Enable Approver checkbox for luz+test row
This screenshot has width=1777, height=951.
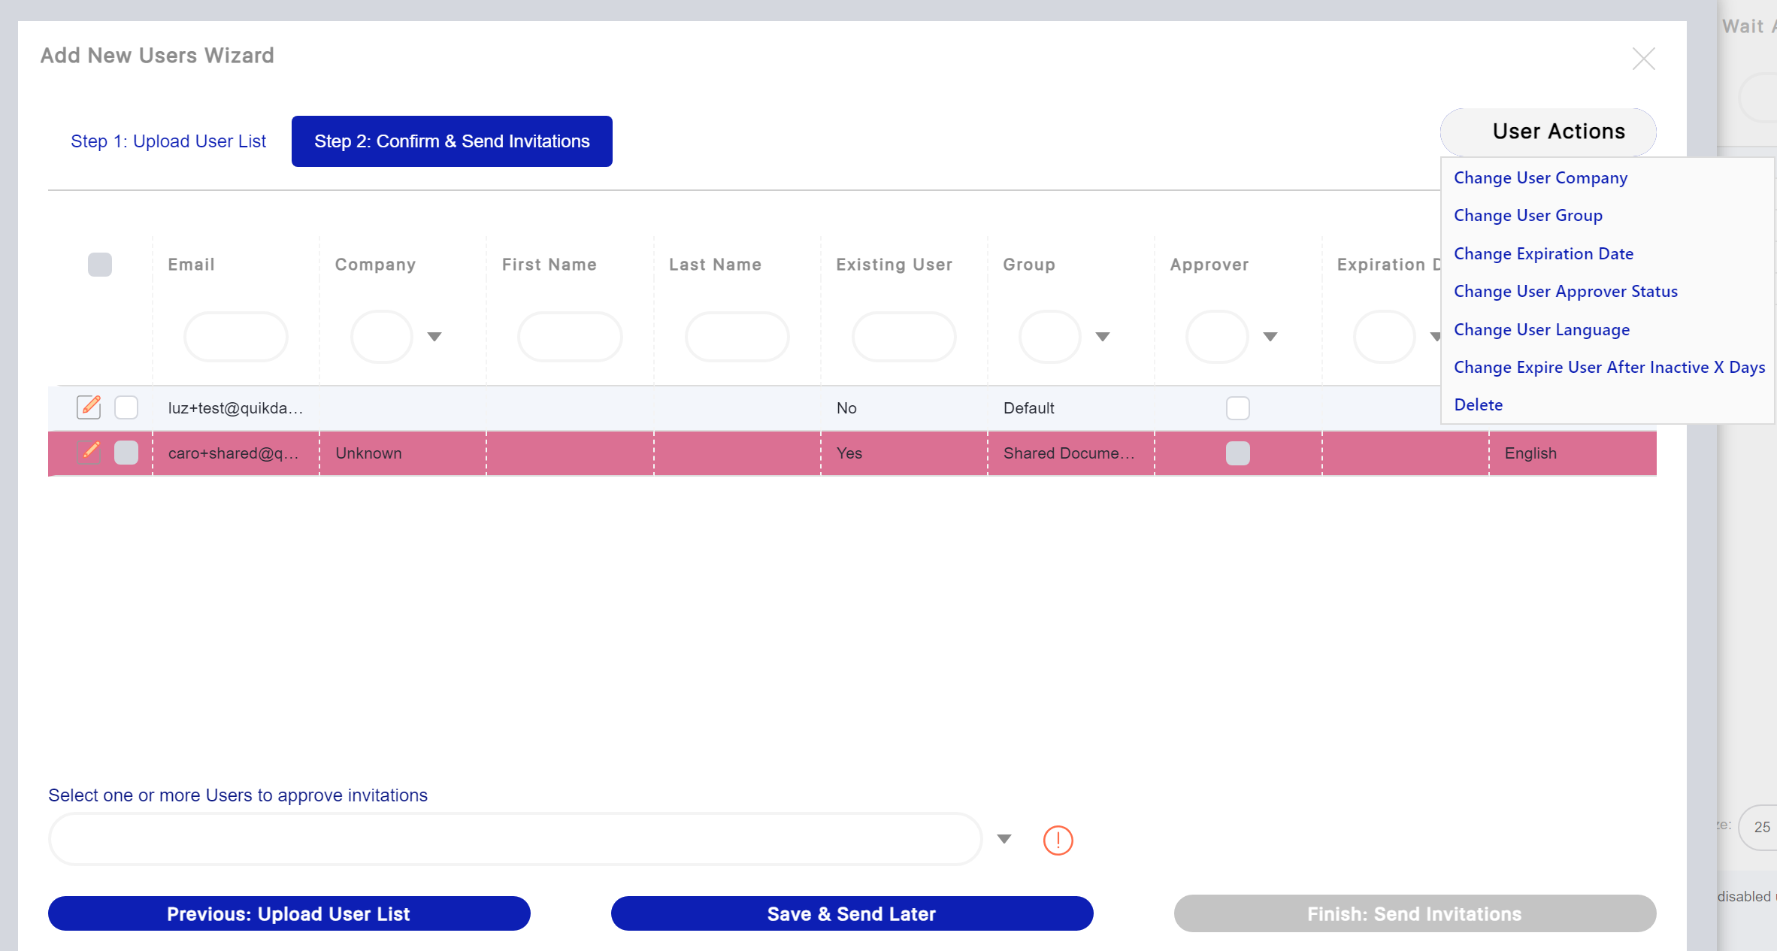[1237, 407]
